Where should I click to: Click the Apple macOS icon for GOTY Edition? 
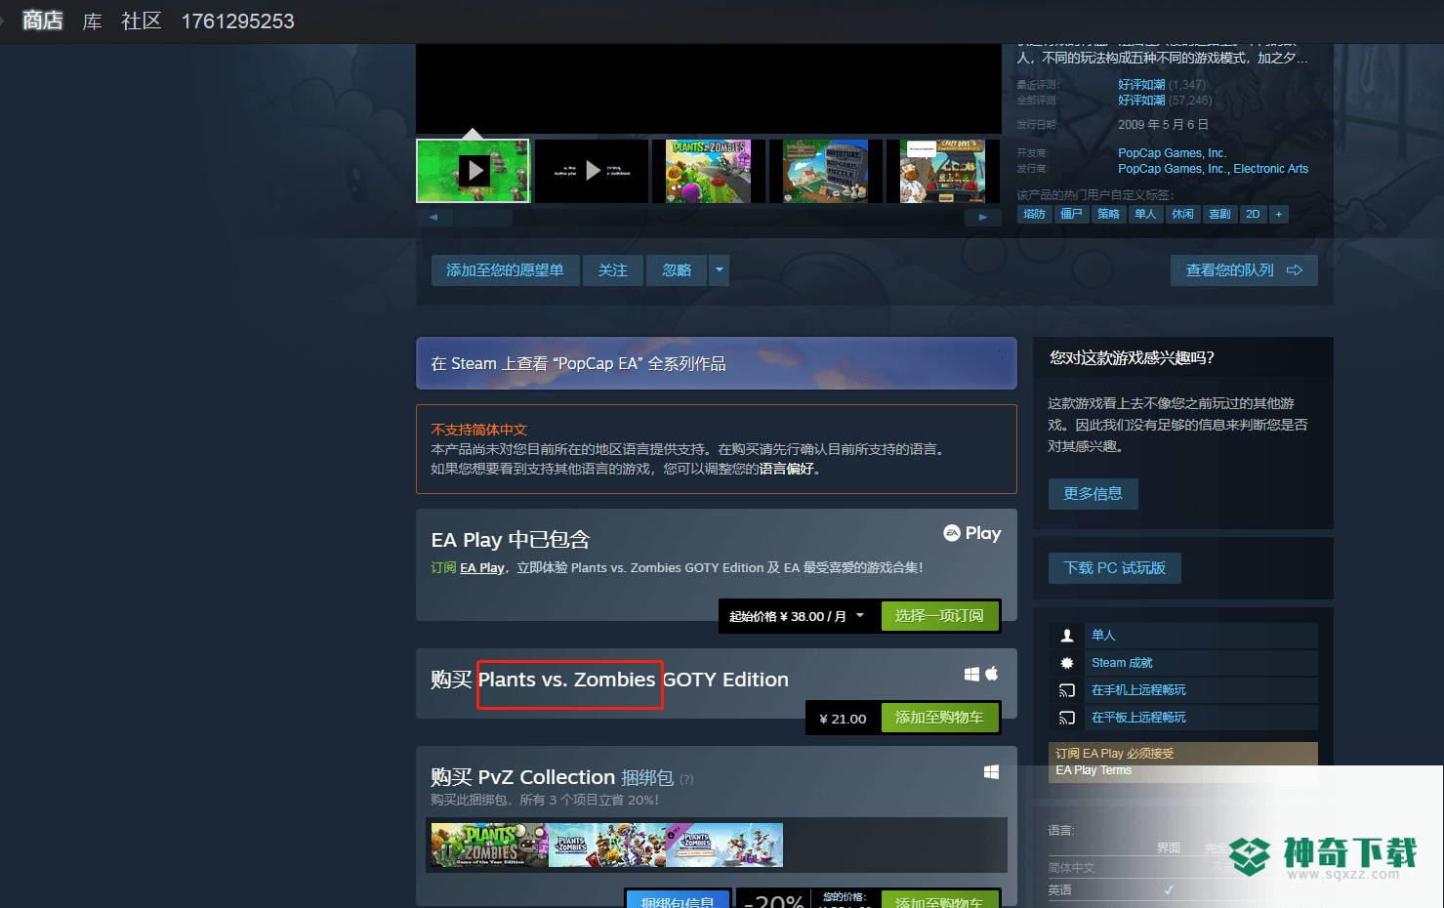[x=992, y=674]
